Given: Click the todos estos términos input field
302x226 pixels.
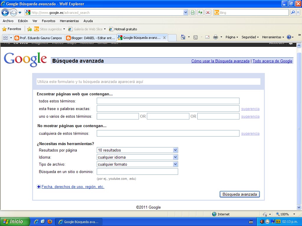Looking at the screenshot, I should (168, 101).
